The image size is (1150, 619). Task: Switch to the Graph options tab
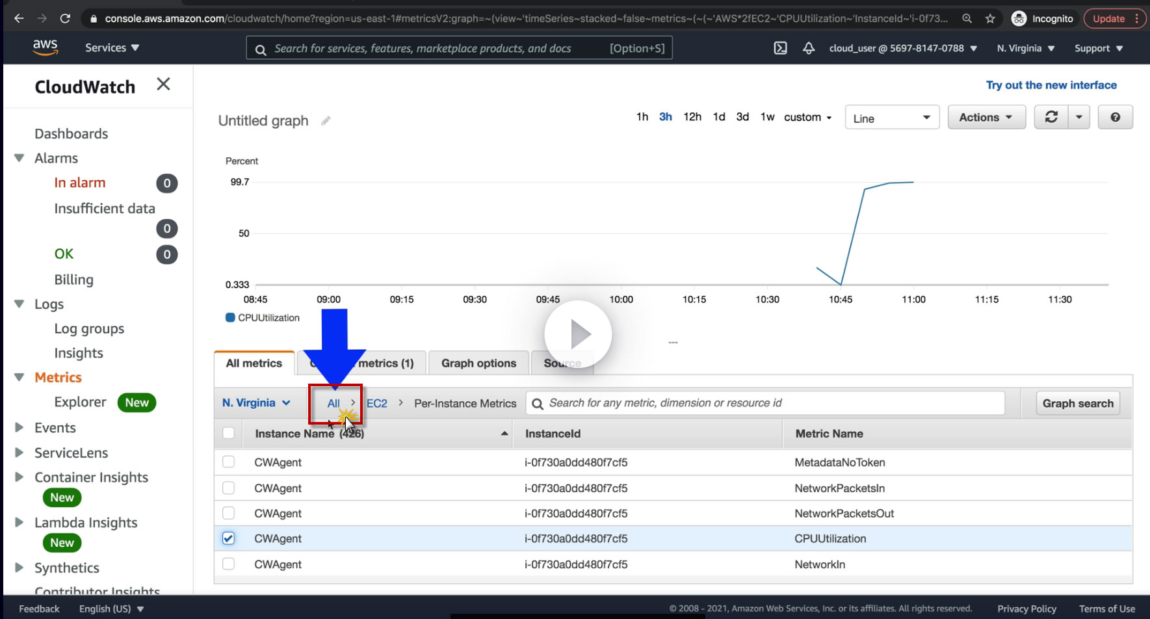coord(478,363)
